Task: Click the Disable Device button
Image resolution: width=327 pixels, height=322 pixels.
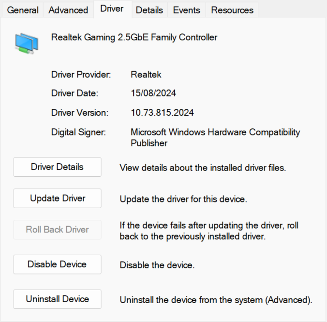Action: tap(57, 264)
